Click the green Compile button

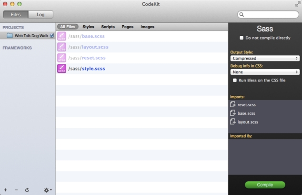[x=265, y=185]
